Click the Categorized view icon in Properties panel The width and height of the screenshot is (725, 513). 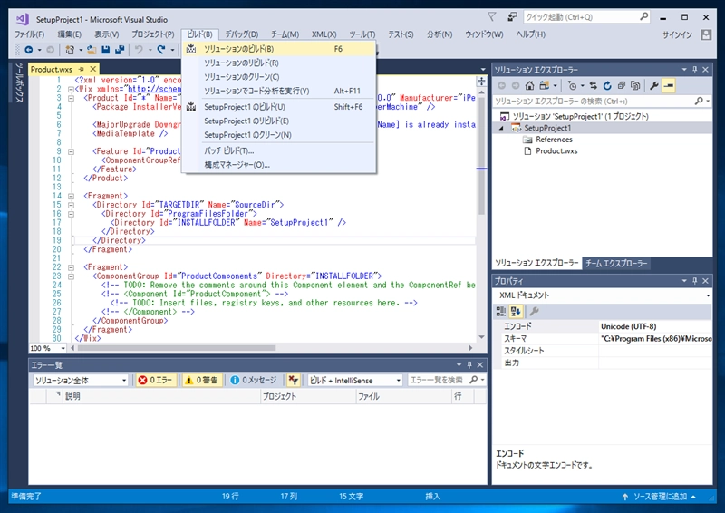tap(501, 311)
